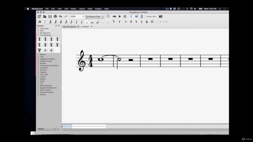
Task: Rewind playback to start
Action: (114, 17)
